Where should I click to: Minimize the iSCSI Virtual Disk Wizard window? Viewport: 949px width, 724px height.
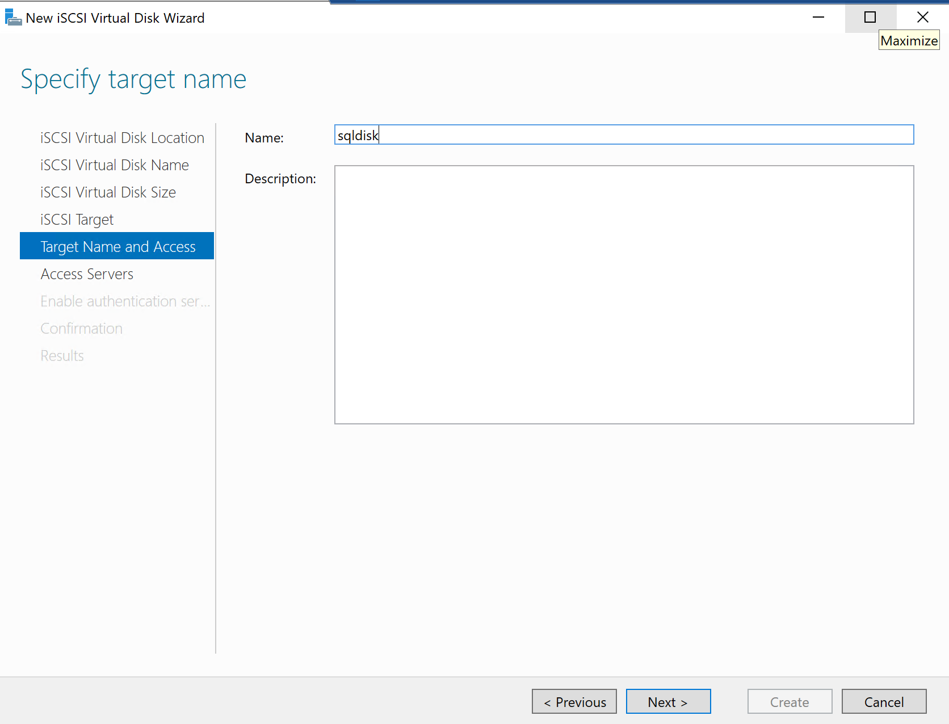coord(818,18)
